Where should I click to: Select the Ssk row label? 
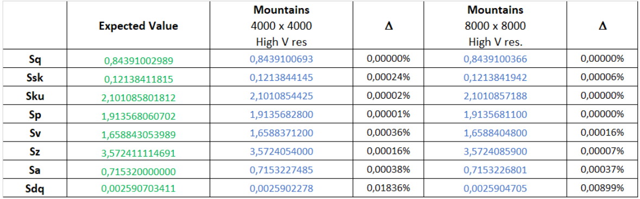(34, 78)
